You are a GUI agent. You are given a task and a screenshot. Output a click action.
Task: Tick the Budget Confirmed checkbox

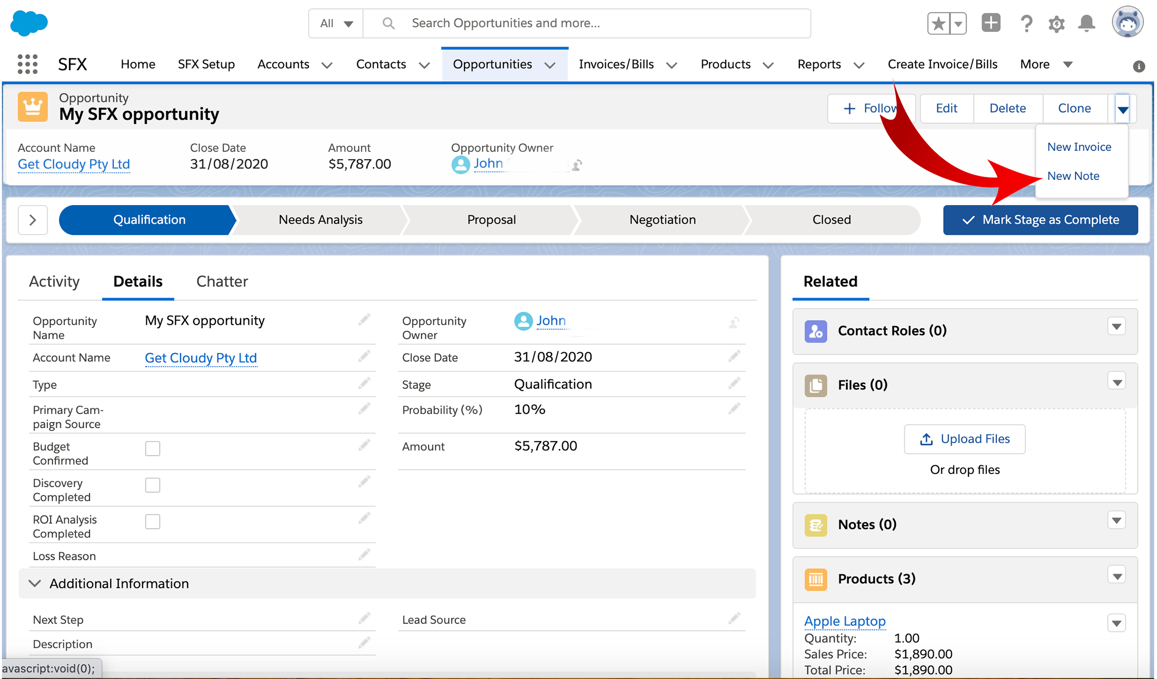tap(152, 448)
